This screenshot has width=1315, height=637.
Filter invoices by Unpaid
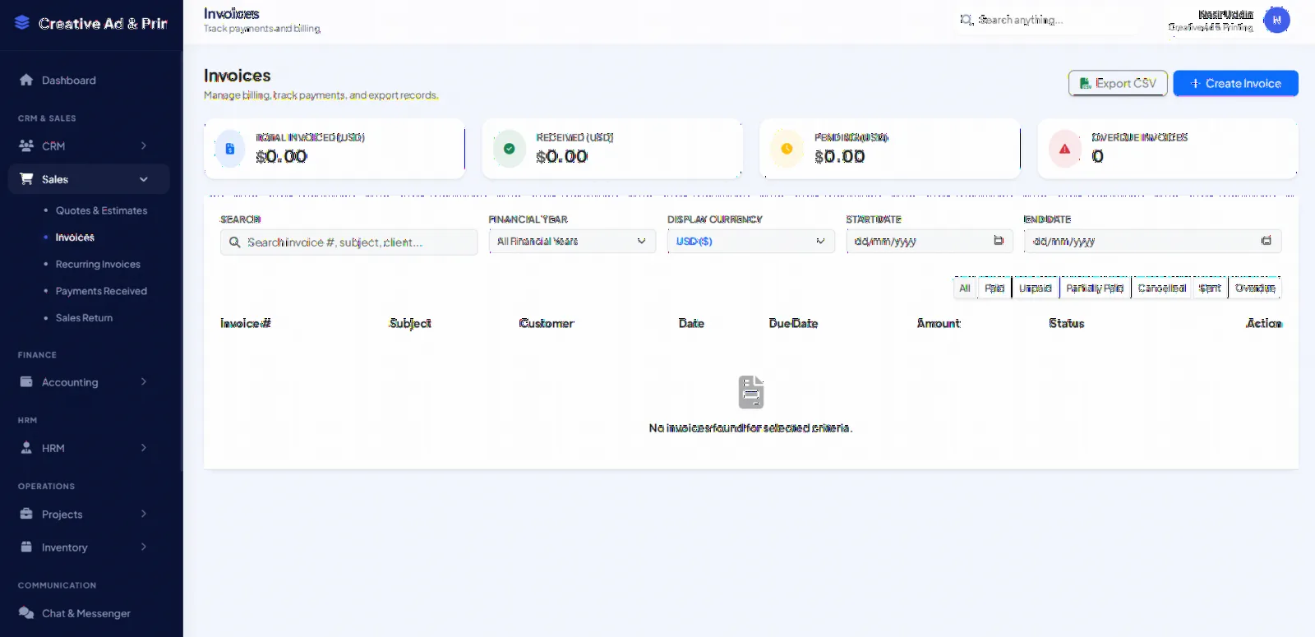[x=1036, y=288]
